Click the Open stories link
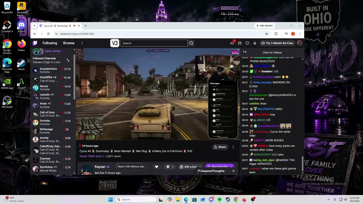This screenshot has height=204, width=363. (x=53, y=51)
